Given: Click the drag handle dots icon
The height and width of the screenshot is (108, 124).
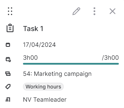Looking at the screenshot, I should pos(10,11).
